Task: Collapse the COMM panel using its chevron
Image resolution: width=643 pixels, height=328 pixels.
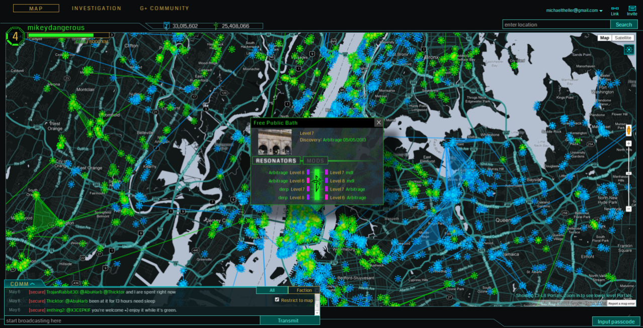Action: (x=32, y=283)
